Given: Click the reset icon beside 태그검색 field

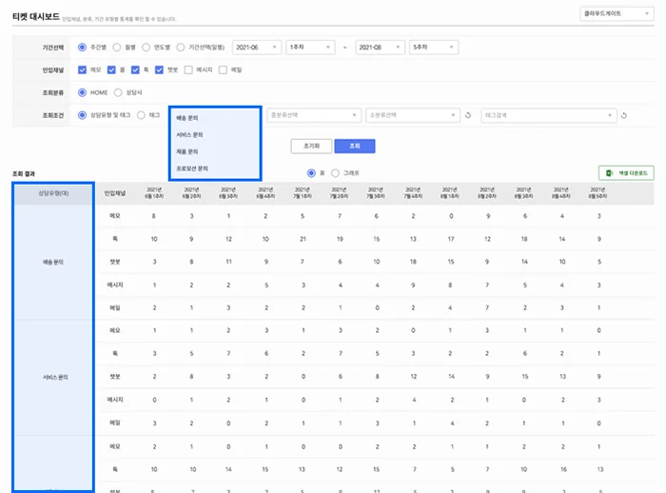Looking at the screenshot, I should 624,116.
